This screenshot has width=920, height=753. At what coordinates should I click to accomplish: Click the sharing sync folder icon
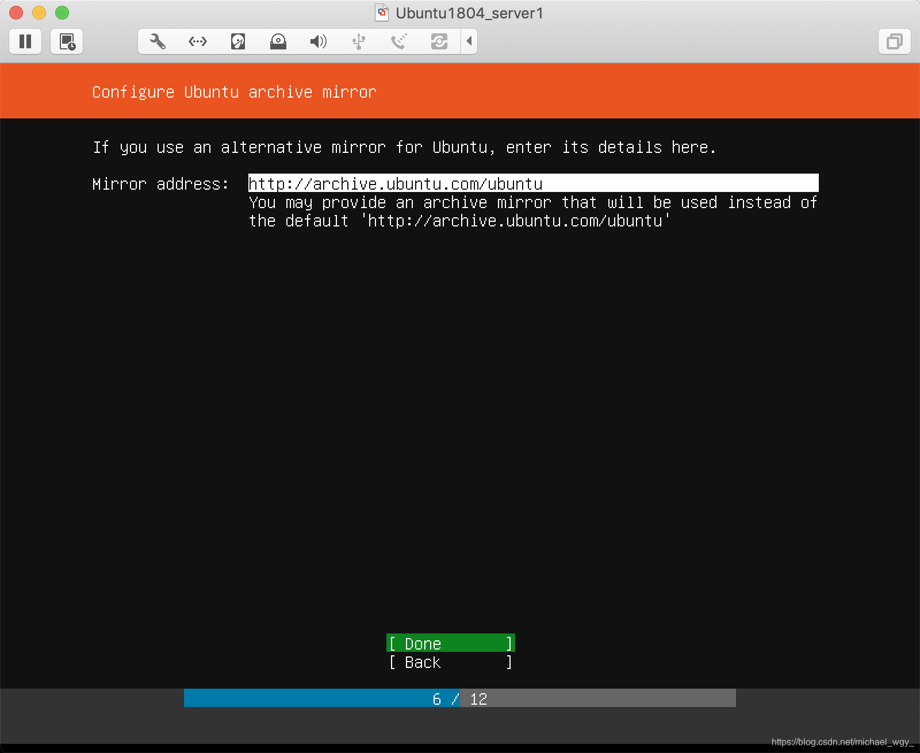point(439,41)
